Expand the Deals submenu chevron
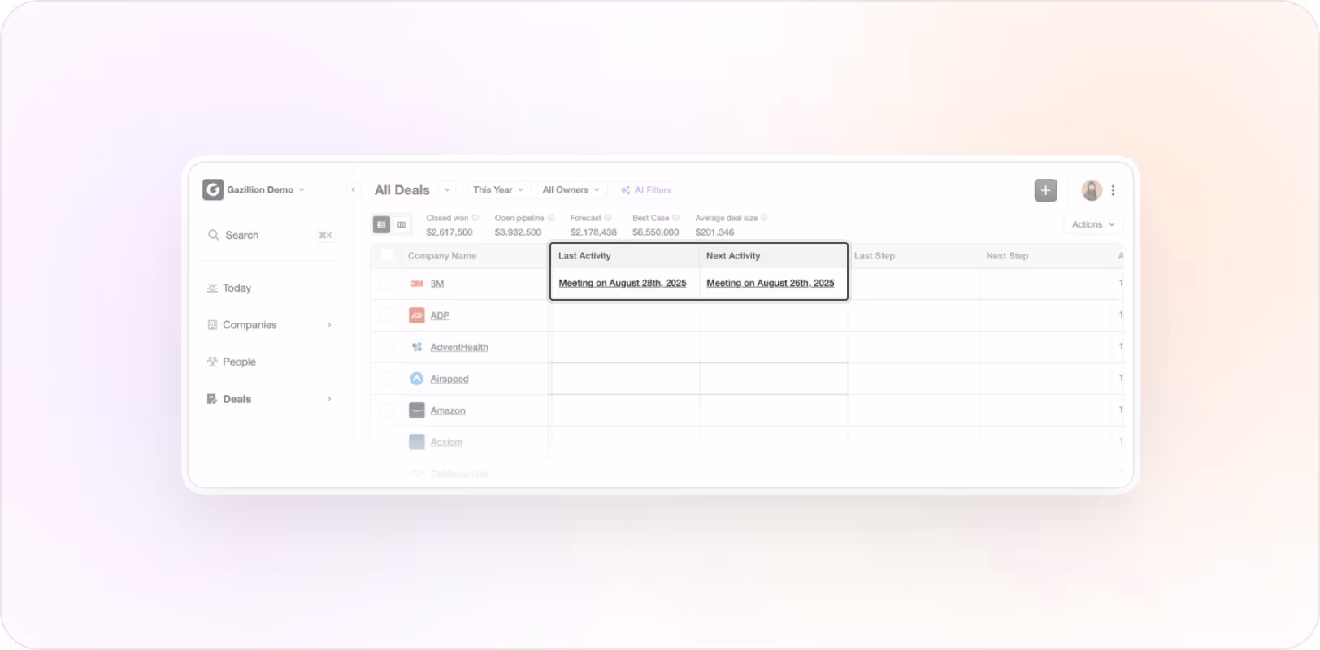This screenshot has width=1320, height=650. pyautogui.click(x=329, y=399)
